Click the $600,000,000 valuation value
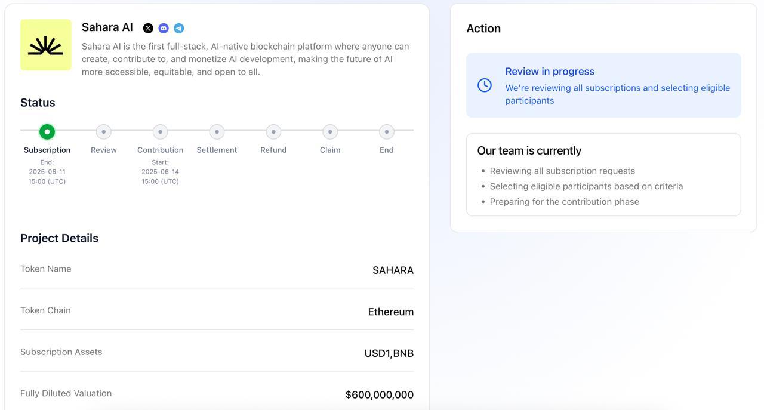 point(380,395)
